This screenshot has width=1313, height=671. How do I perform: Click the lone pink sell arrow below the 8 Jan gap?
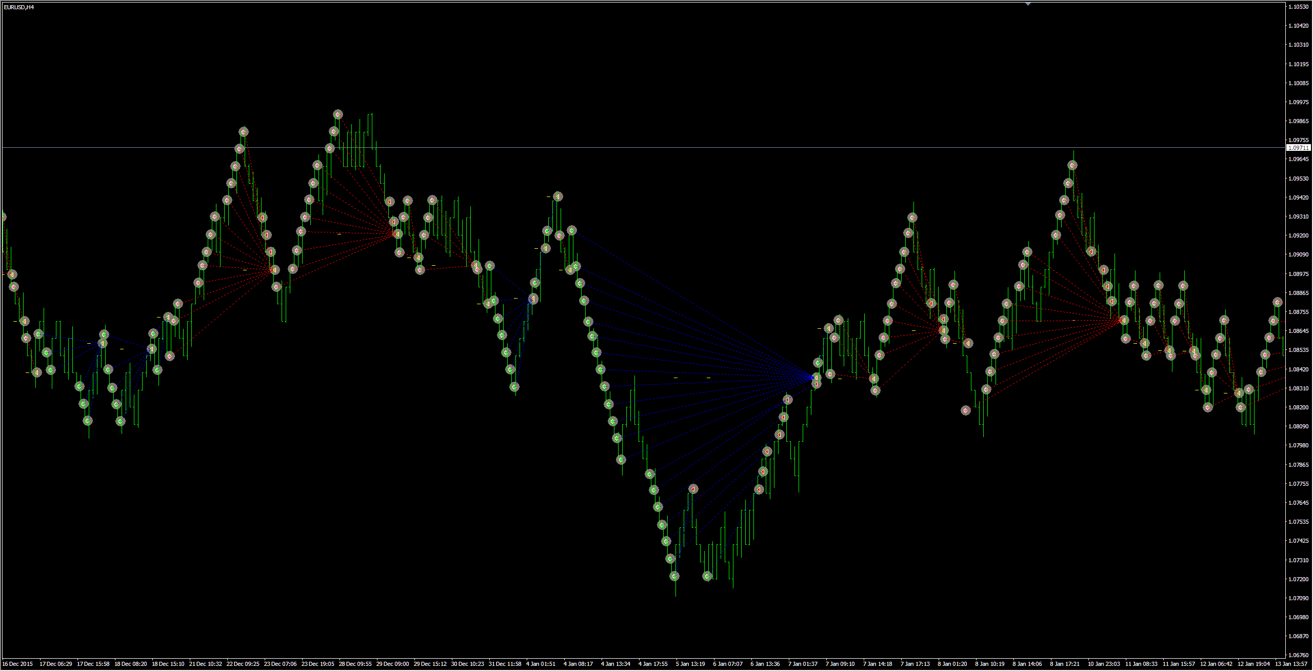click(966, 410)
